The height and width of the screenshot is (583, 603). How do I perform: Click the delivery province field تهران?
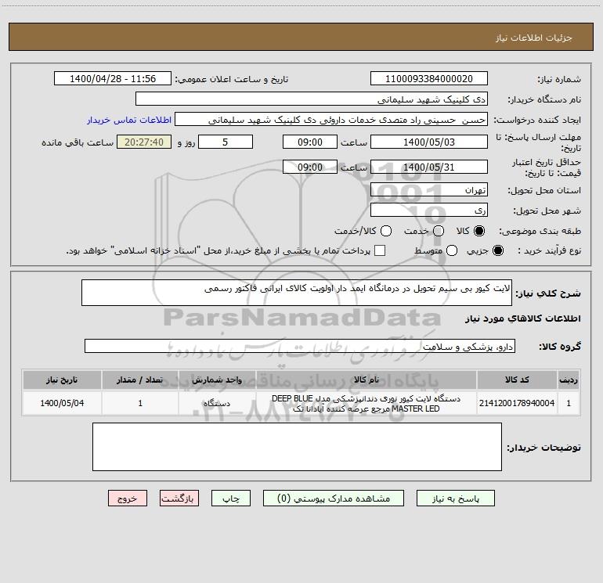429,189
